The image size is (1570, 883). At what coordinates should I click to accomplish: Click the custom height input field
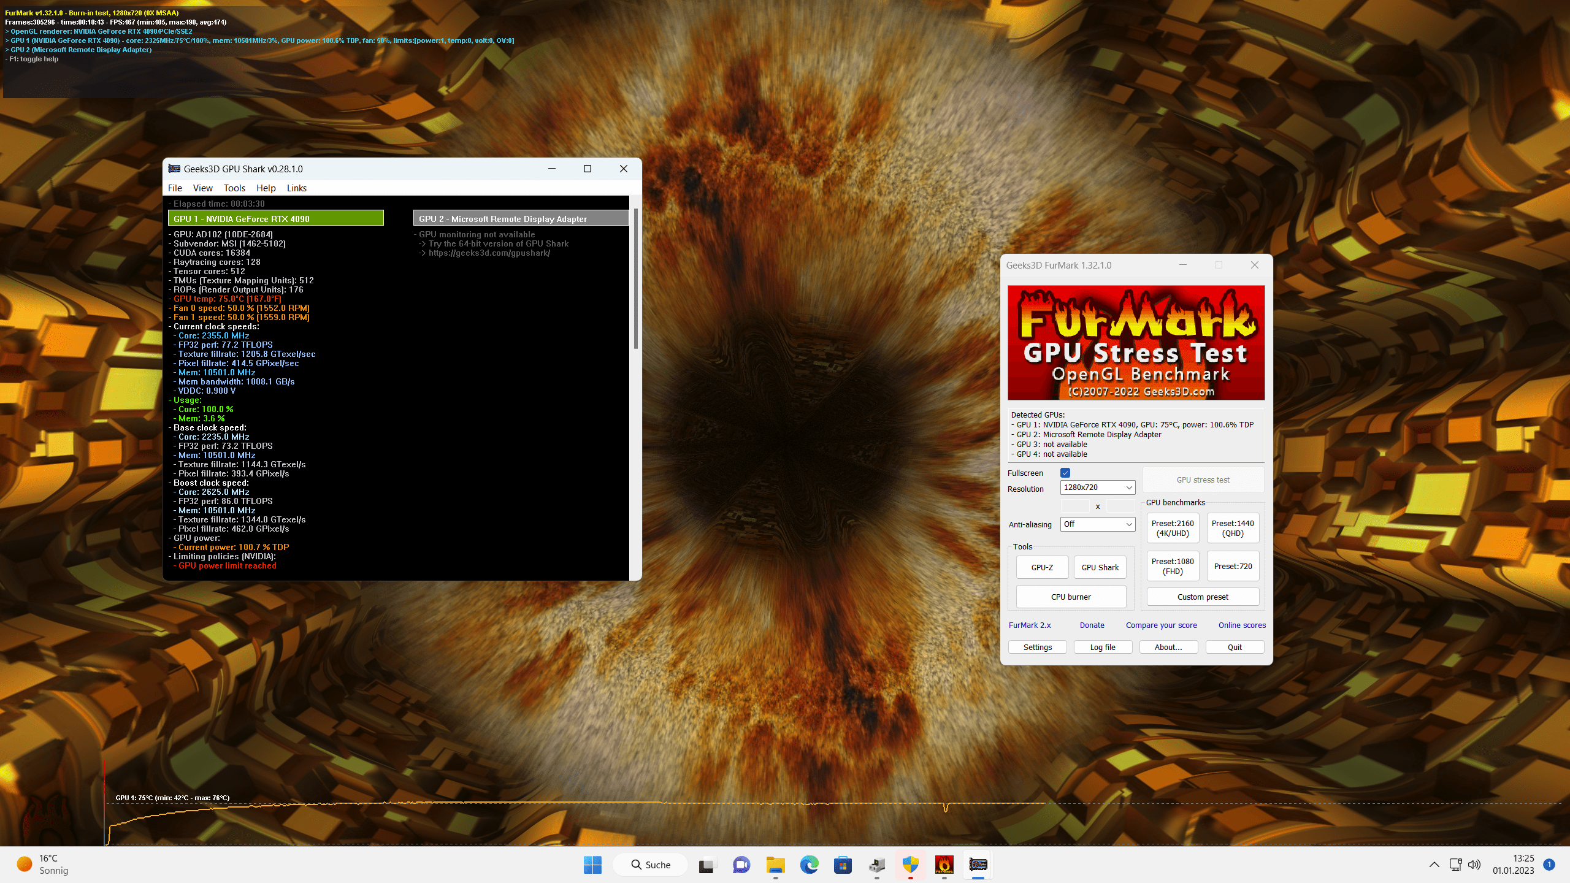tap(1120, 506)
